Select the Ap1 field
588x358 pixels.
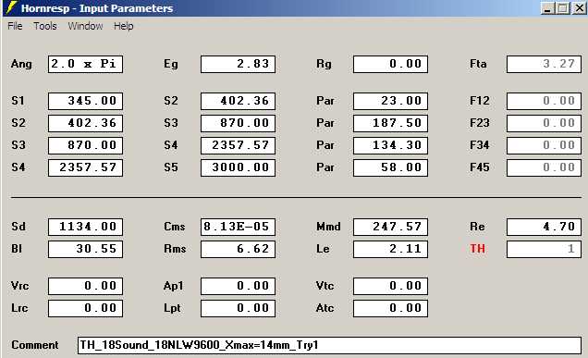tap(238, 287)
